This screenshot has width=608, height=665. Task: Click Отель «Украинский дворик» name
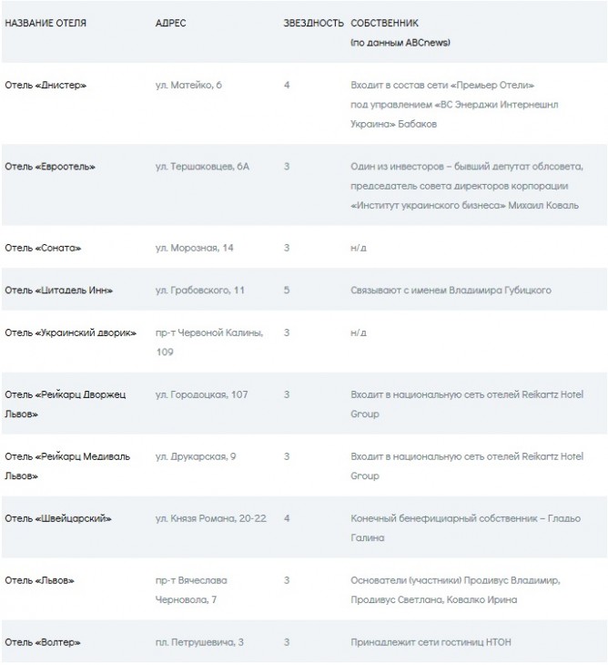coord(70,332)
